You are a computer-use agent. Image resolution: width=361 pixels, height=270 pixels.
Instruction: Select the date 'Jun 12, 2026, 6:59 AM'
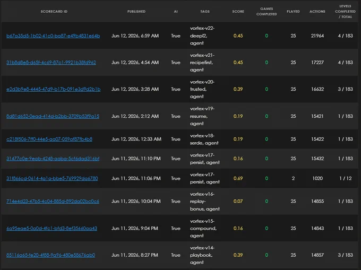pos(135,36)
